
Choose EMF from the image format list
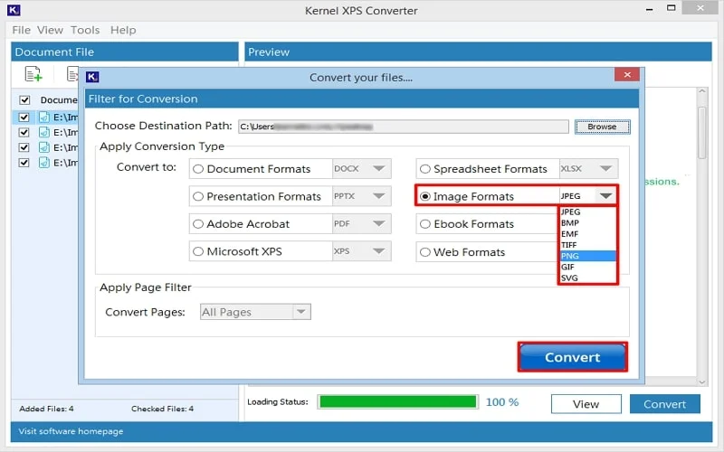pyautogui.click(x=587, y=234)
